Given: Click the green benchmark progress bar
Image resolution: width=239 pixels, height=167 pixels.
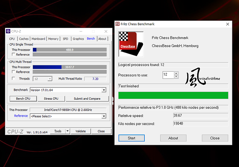Looking at the screenshot, I should pyautogui.click(x=173, y=95).
